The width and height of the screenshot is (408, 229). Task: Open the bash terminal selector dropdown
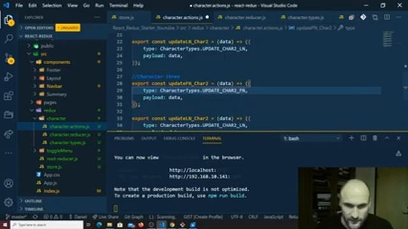point(312,139)
